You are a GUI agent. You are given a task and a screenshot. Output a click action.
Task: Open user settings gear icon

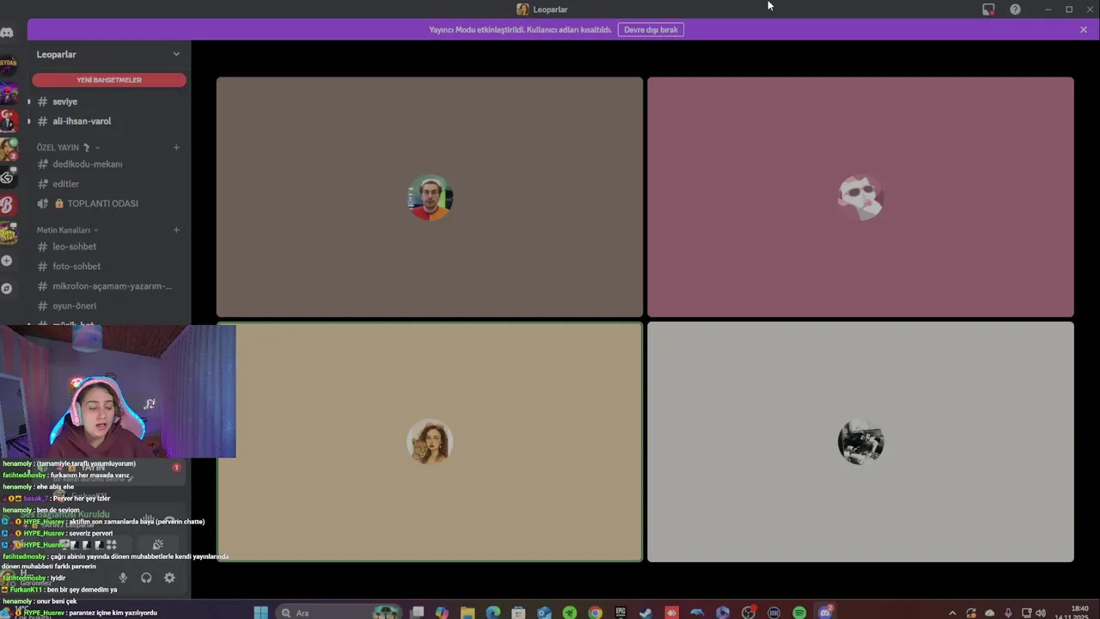coord(169,578)
